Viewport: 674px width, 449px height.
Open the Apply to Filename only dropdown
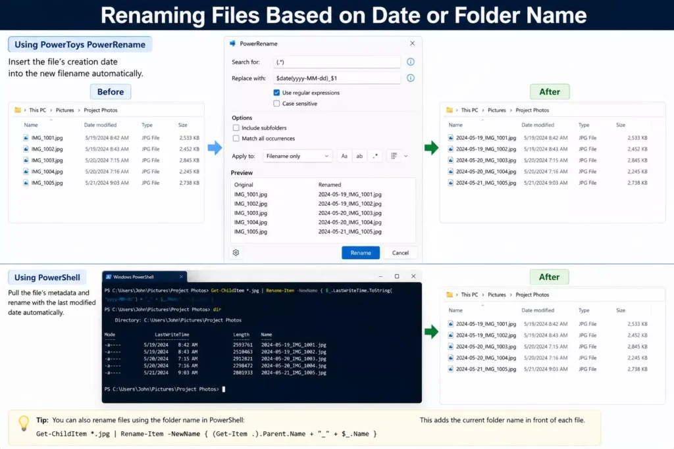298,156
